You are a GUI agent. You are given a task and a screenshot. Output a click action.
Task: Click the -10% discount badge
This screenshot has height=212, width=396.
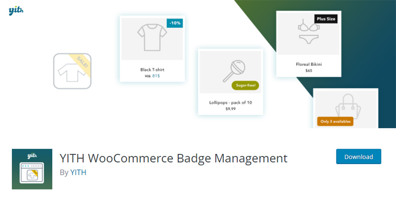point(175,23)
